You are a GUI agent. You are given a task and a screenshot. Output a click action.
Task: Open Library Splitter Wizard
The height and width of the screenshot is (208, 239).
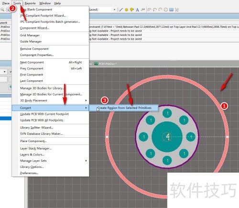coord(50,128)
